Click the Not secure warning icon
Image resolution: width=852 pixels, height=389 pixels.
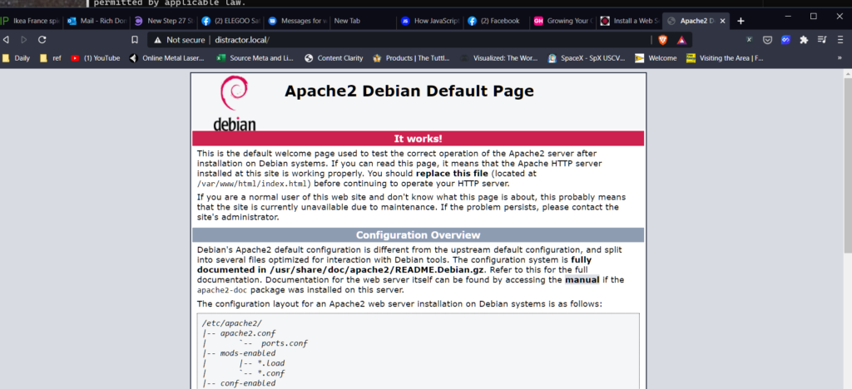coord(157,40)
